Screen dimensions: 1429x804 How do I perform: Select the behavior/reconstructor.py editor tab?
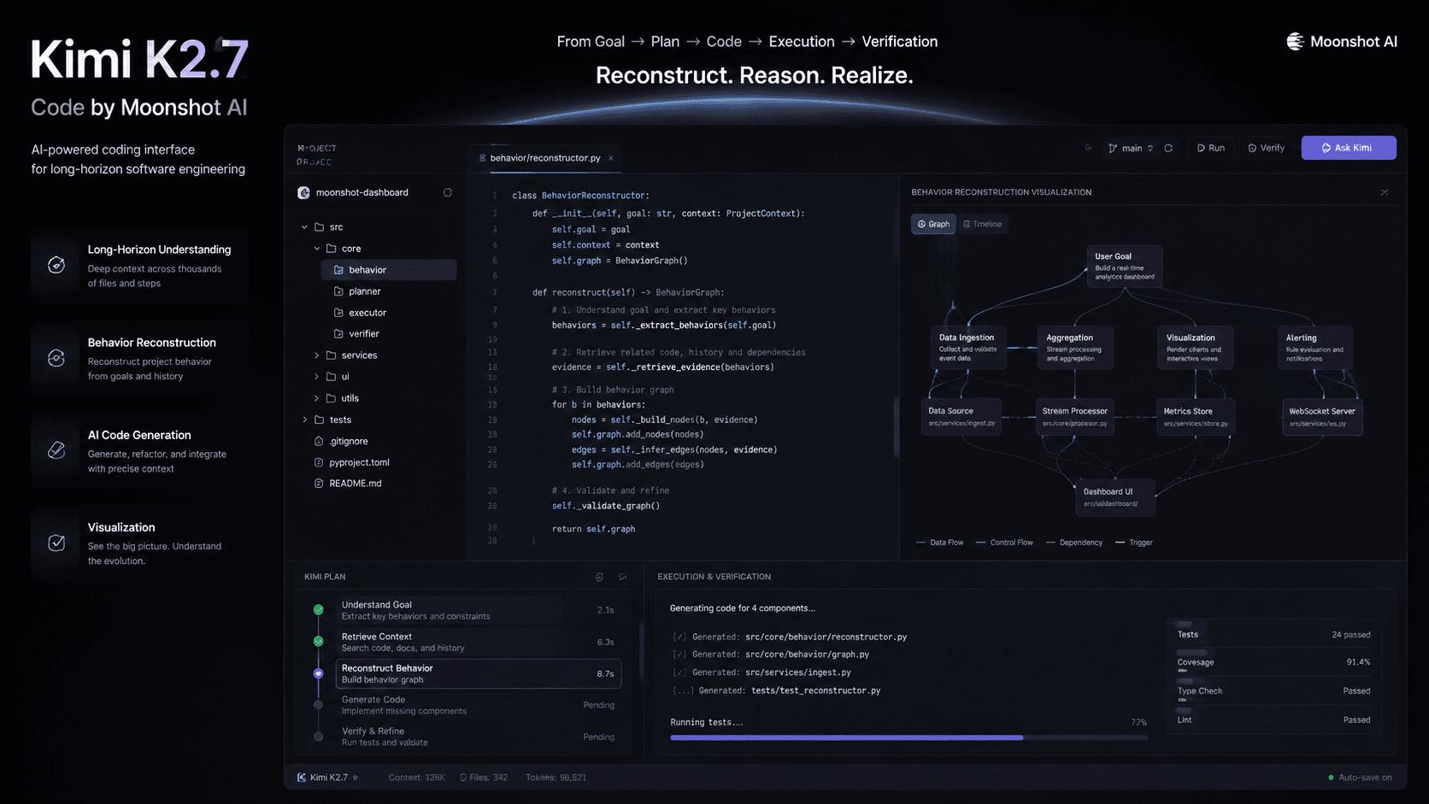point(545,158)
